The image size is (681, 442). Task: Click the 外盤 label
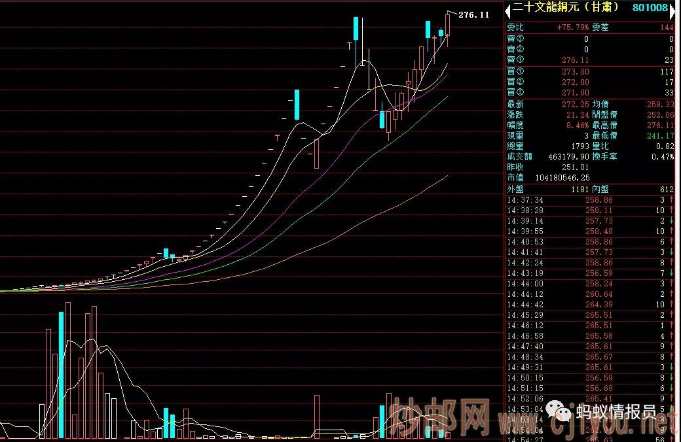point(516,189)
